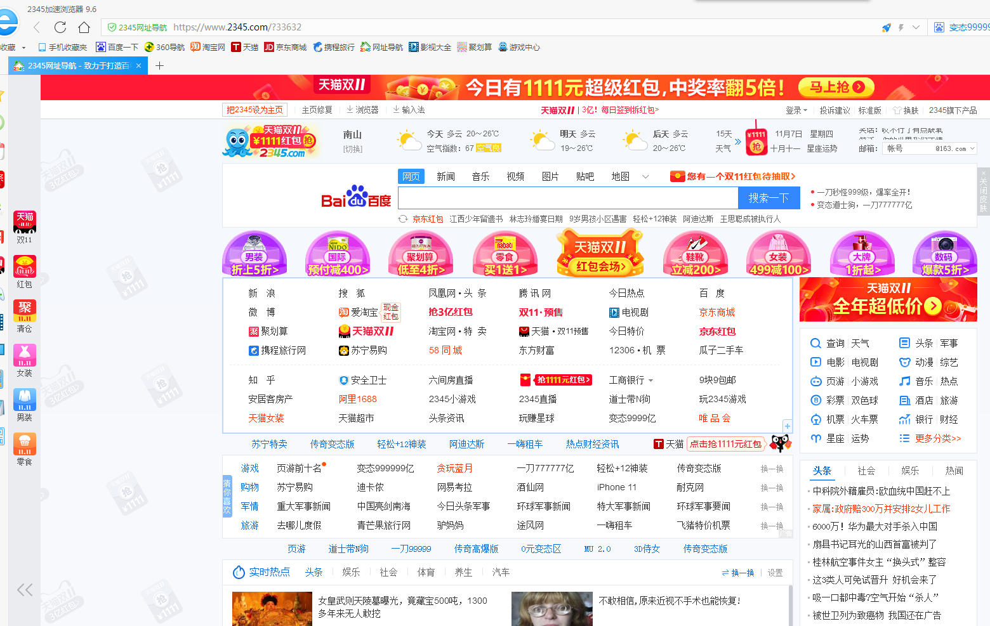990x626 pixels.
Task: Expand more Baidu search categories chevron
Action: (x=645, y=176)
